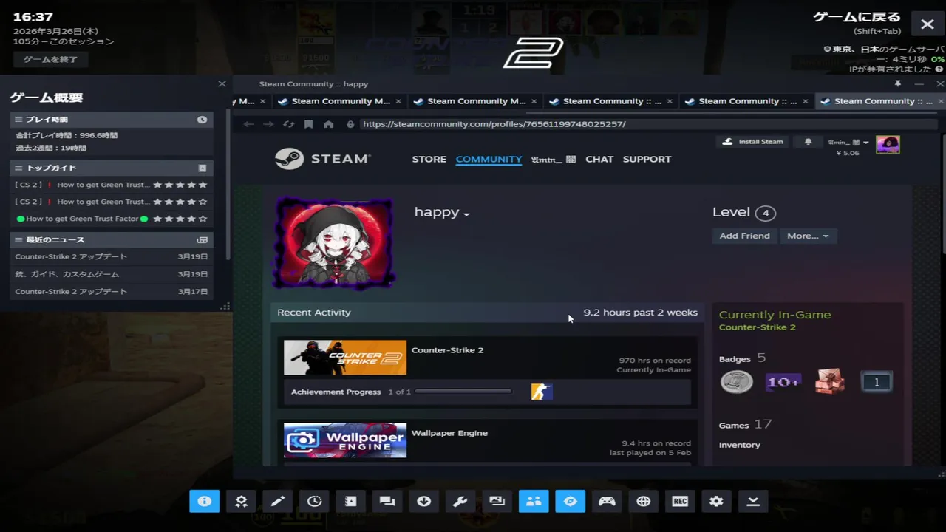Click the CS2 achievement icon
This screenshot has height=532, width=946.
[542, 392]
